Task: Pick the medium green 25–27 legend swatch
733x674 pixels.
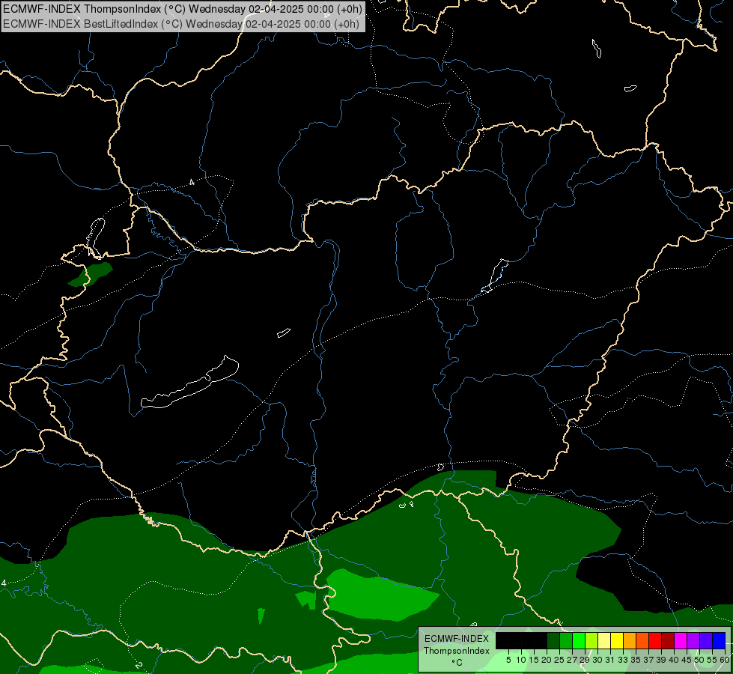Action: pyautogui.click(x=565, y=640)
